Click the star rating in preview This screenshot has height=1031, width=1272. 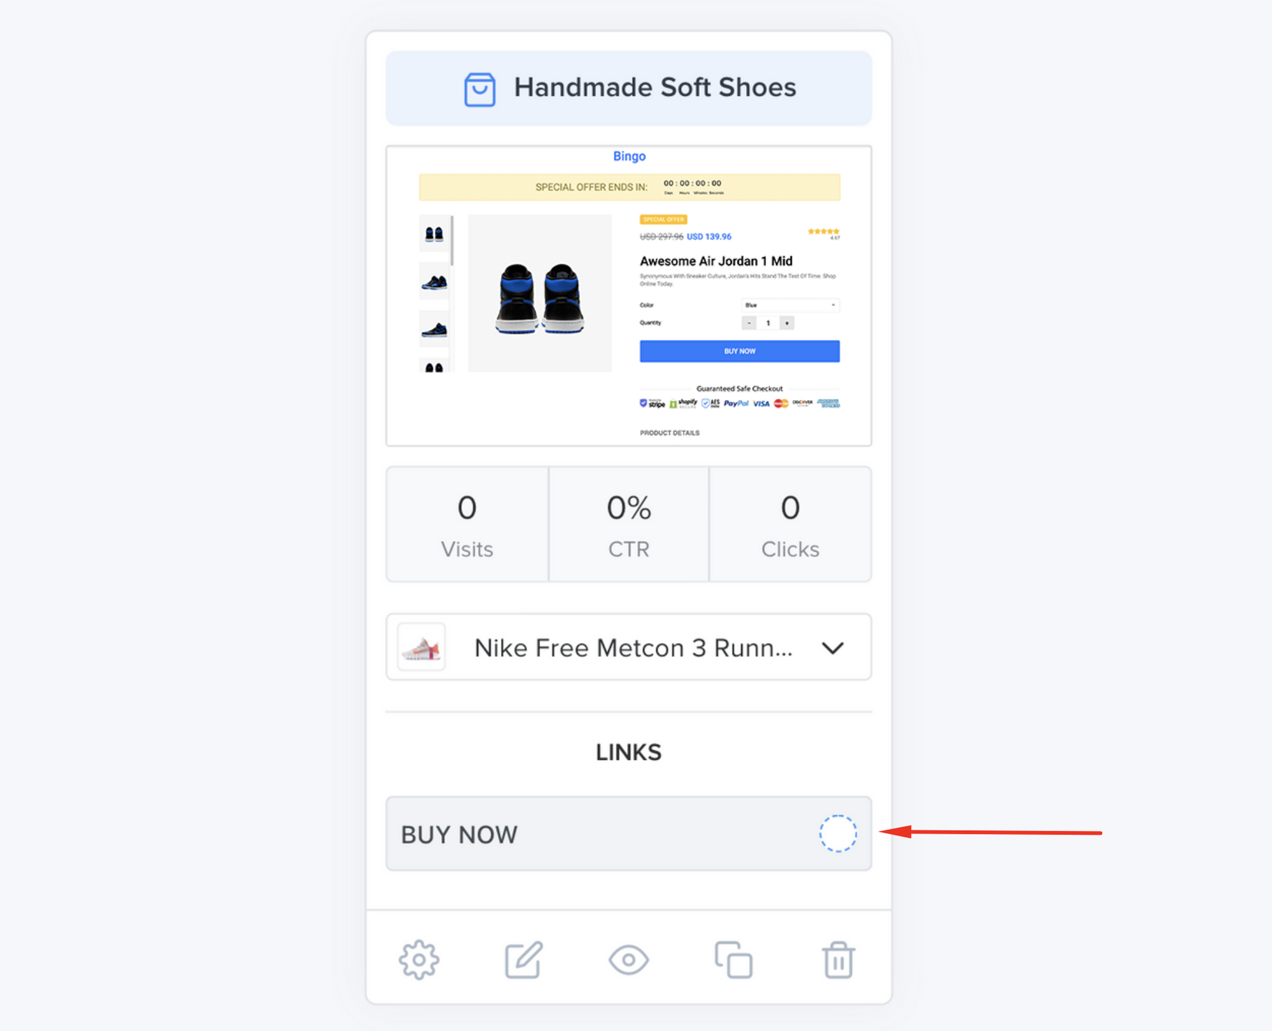coord(823,232)
